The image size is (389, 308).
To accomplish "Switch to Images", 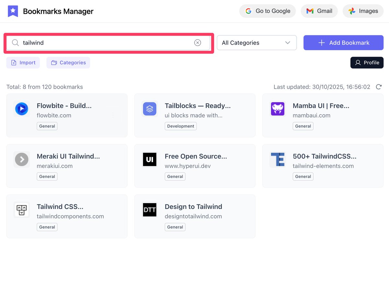I will [x=363, y=11].
